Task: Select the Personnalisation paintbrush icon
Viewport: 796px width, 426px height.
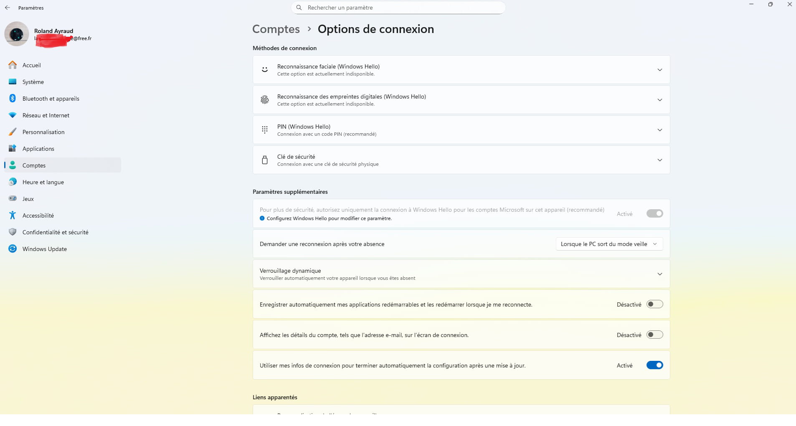Action: [13, 132]
